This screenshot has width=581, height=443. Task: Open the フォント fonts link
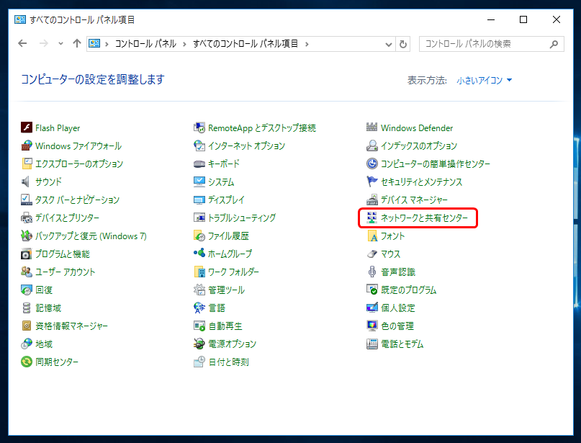click(x=393, y=236)
